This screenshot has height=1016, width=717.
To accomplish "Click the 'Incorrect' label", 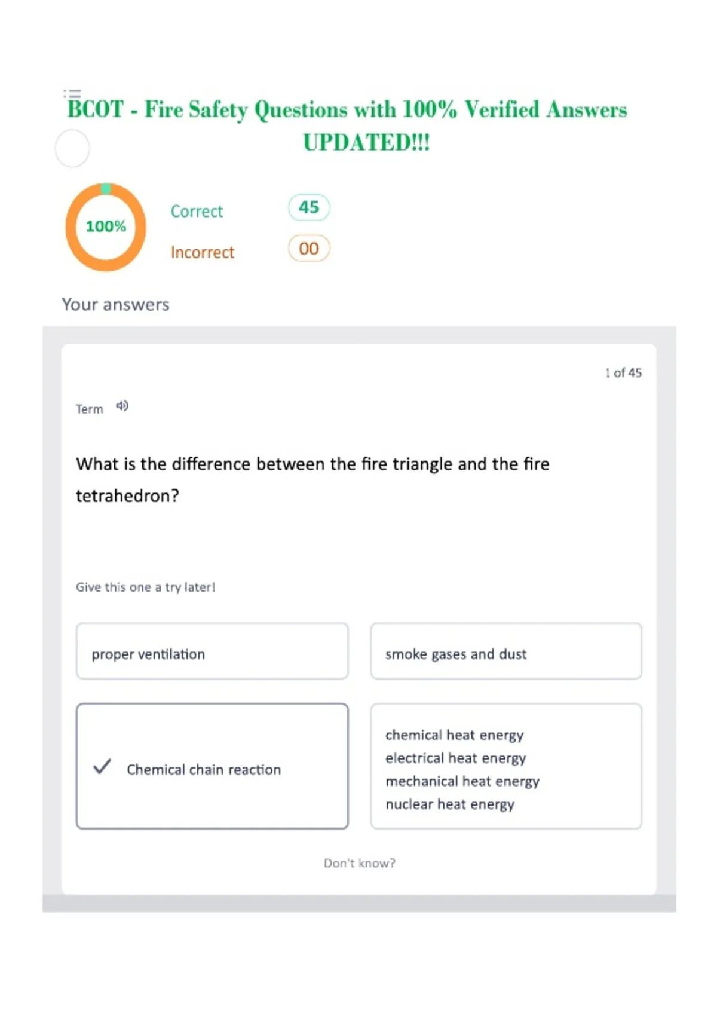I will click(x=203, y=252).
